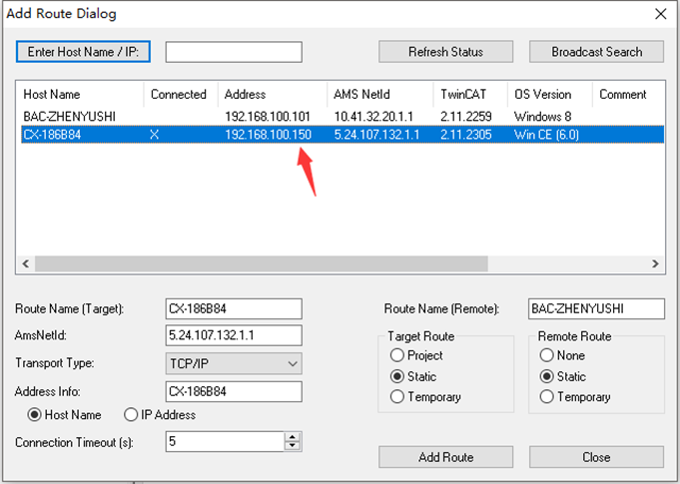Start a Broadcast Search
Viewport: 680px width, 484px height.
click(596, 52)
